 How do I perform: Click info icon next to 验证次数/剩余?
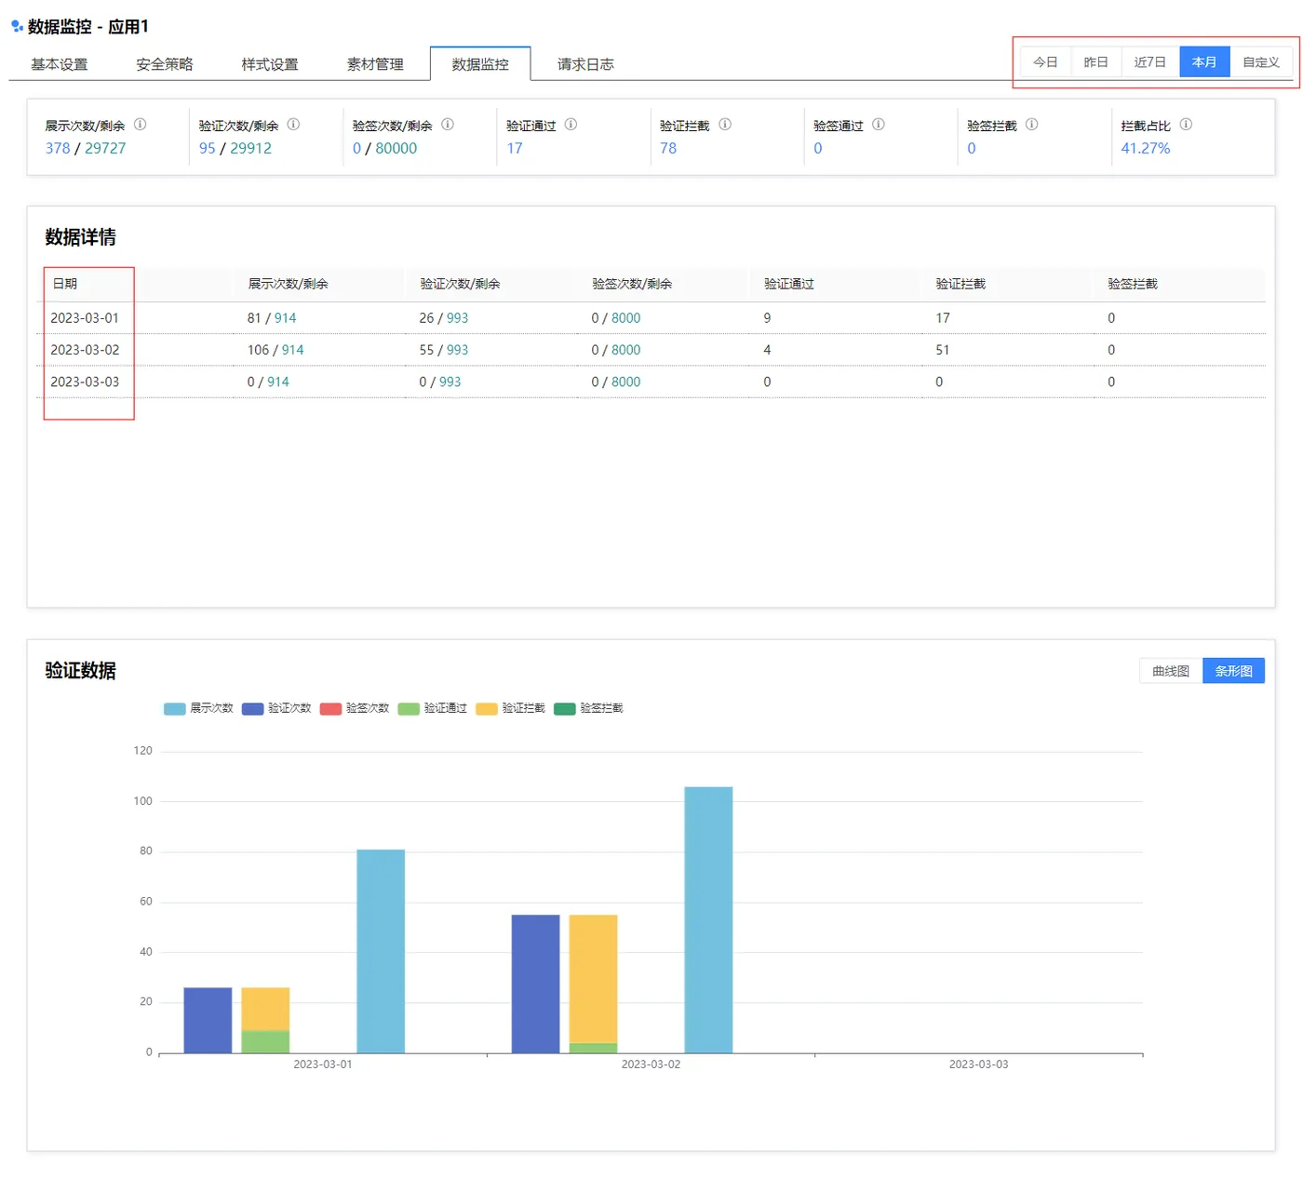click(293, 124)
